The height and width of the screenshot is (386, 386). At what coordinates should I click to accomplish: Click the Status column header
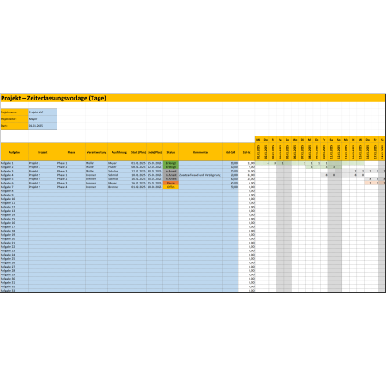171,152
